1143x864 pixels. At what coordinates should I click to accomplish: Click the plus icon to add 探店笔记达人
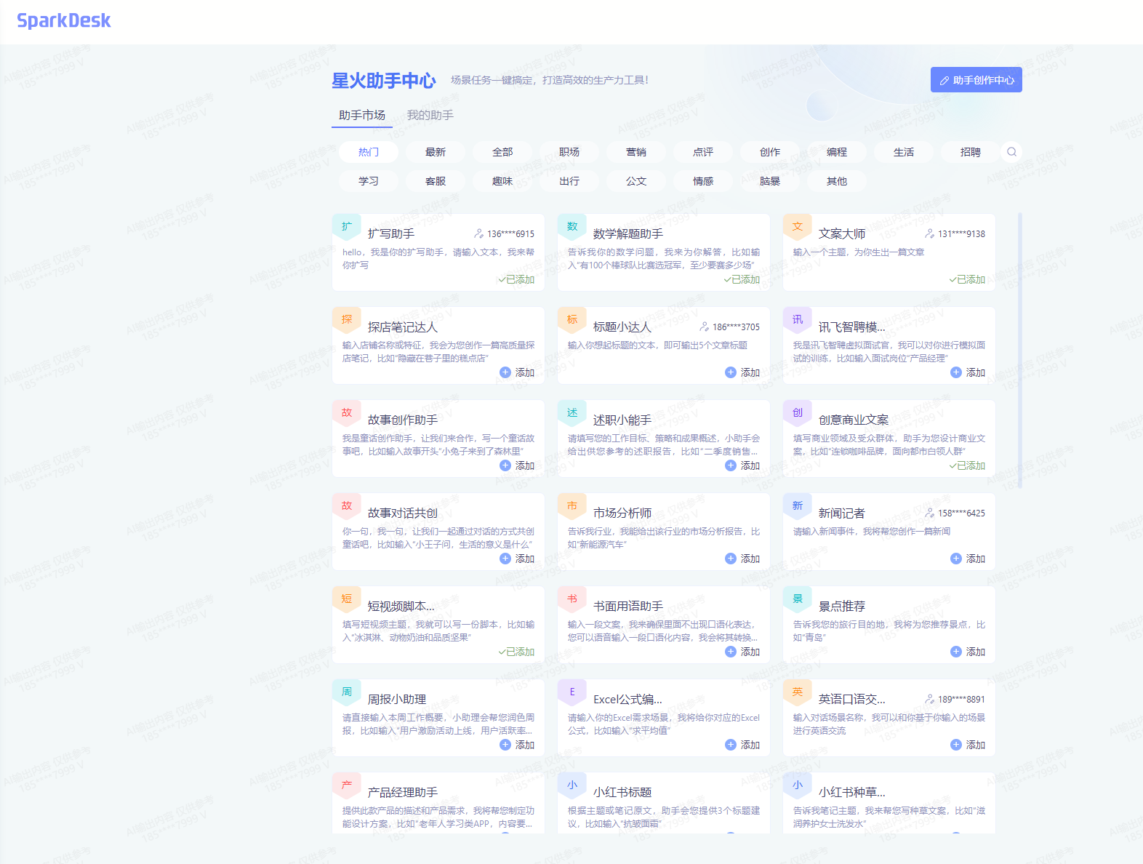point(505,372)
